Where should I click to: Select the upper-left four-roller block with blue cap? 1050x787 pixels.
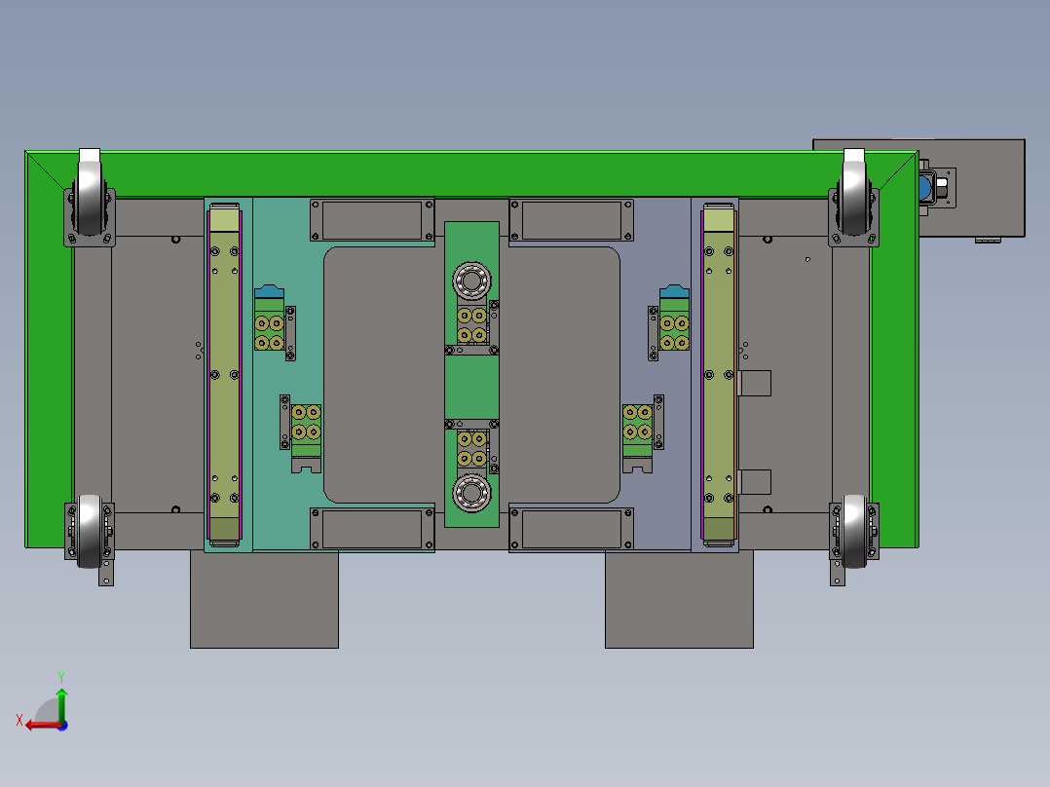(x=269, y=319)
